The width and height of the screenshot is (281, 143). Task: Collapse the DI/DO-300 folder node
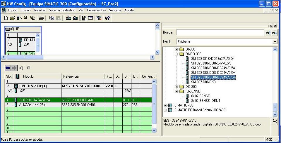coord(176,54)
